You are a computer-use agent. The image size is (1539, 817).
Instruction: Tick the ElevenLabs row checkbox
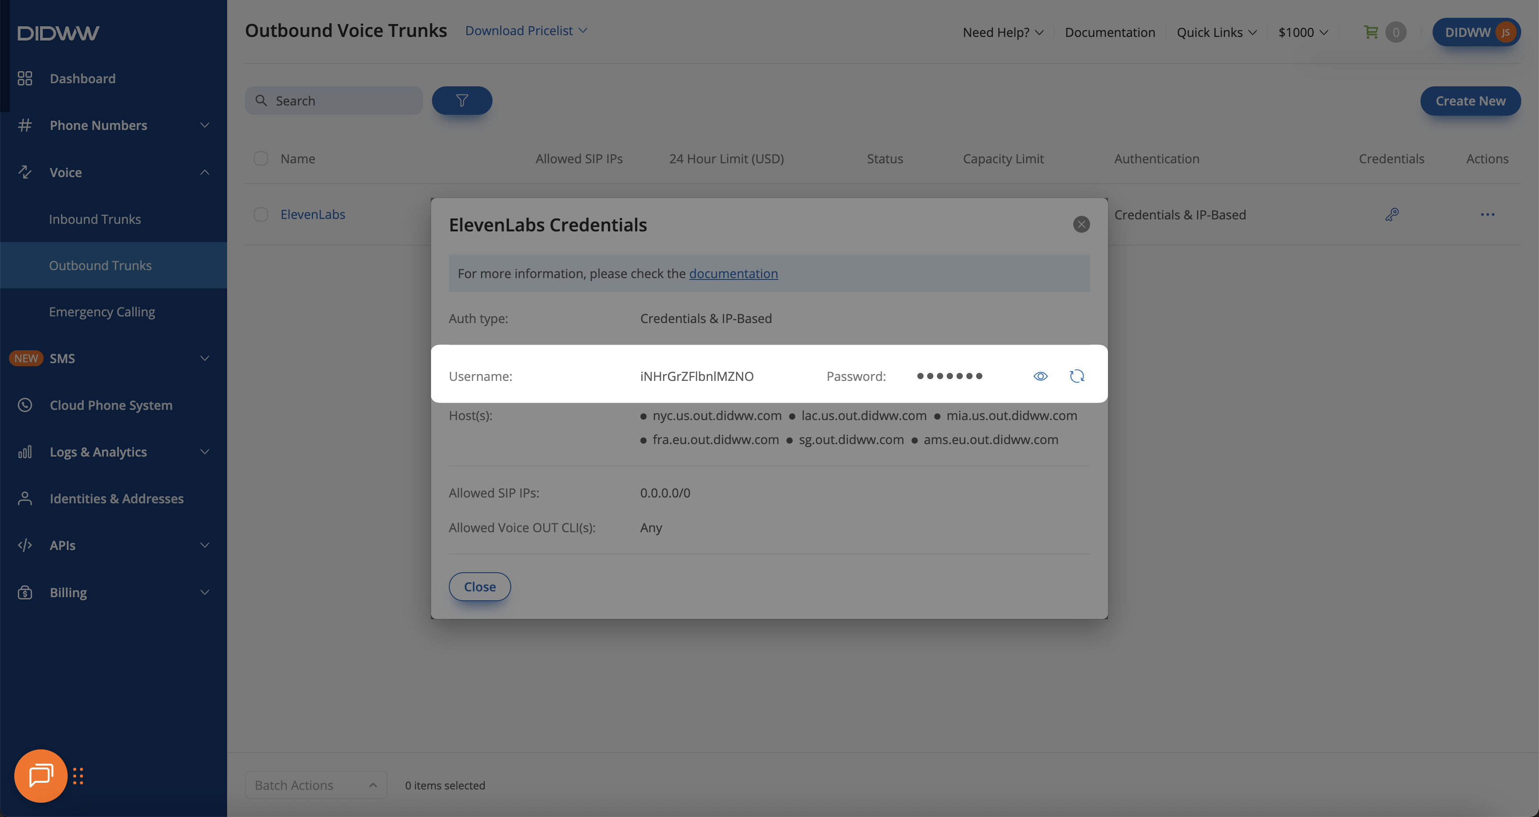coord(261,214)
